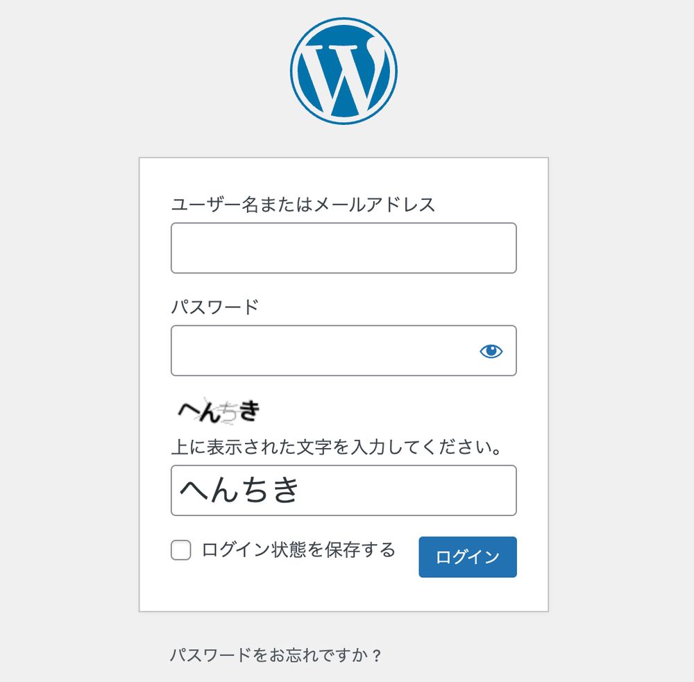Toggle password visibility in the password field
The height and width of the screenshot is (682, 694).
click(491, 351)
